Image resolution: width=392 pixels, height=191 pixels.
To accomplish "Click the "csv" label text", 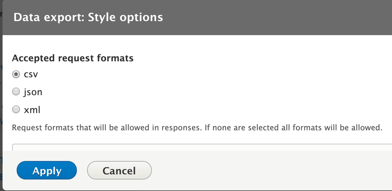I will click(x=31, y=74).
